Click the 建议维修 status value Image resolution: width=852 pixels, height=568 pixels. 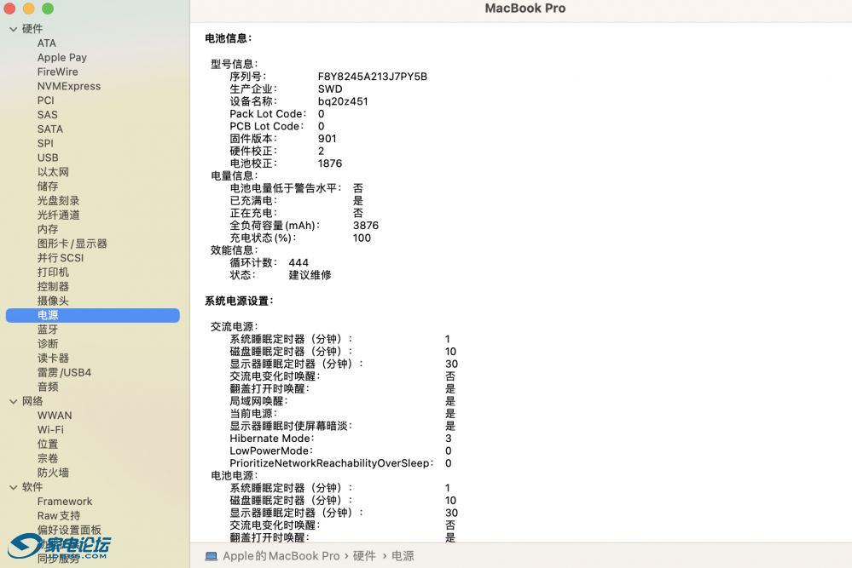310,275
